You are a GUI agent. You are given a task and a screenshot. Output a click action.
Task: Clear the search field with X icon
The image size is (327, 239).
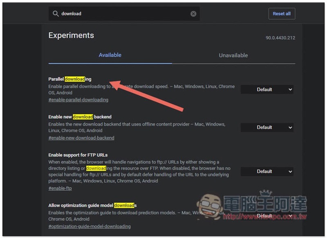pos(193,14)
